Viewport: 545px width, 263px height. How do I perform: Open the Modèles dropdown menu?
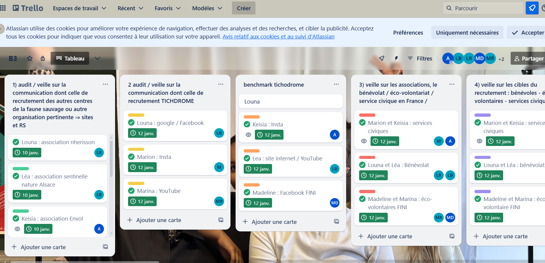tap(207, 8)
